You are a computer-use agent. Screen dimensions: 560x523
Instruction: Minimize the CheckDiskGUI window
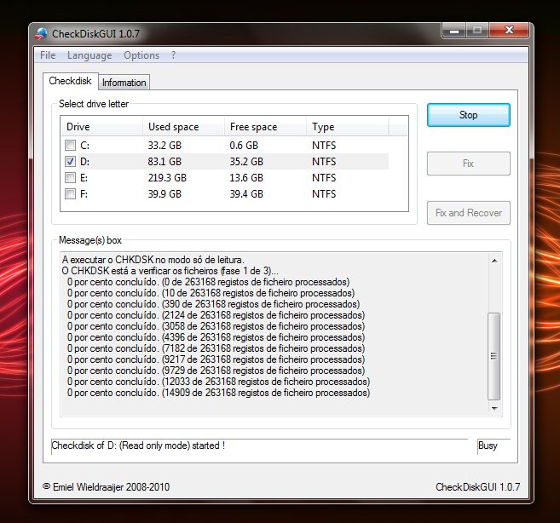[454, 31]
